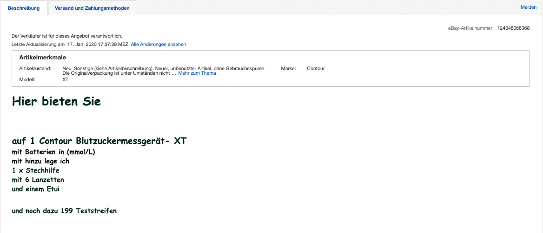Click the Hier bieten Sie heading
543x233 pixels.
point(56,102)
